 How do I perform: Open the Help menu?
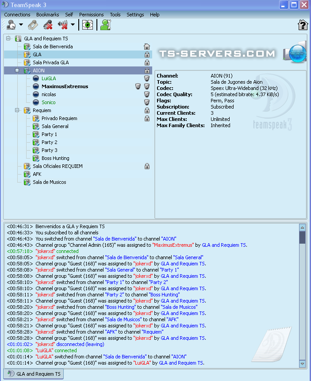[x=154, y=15]
